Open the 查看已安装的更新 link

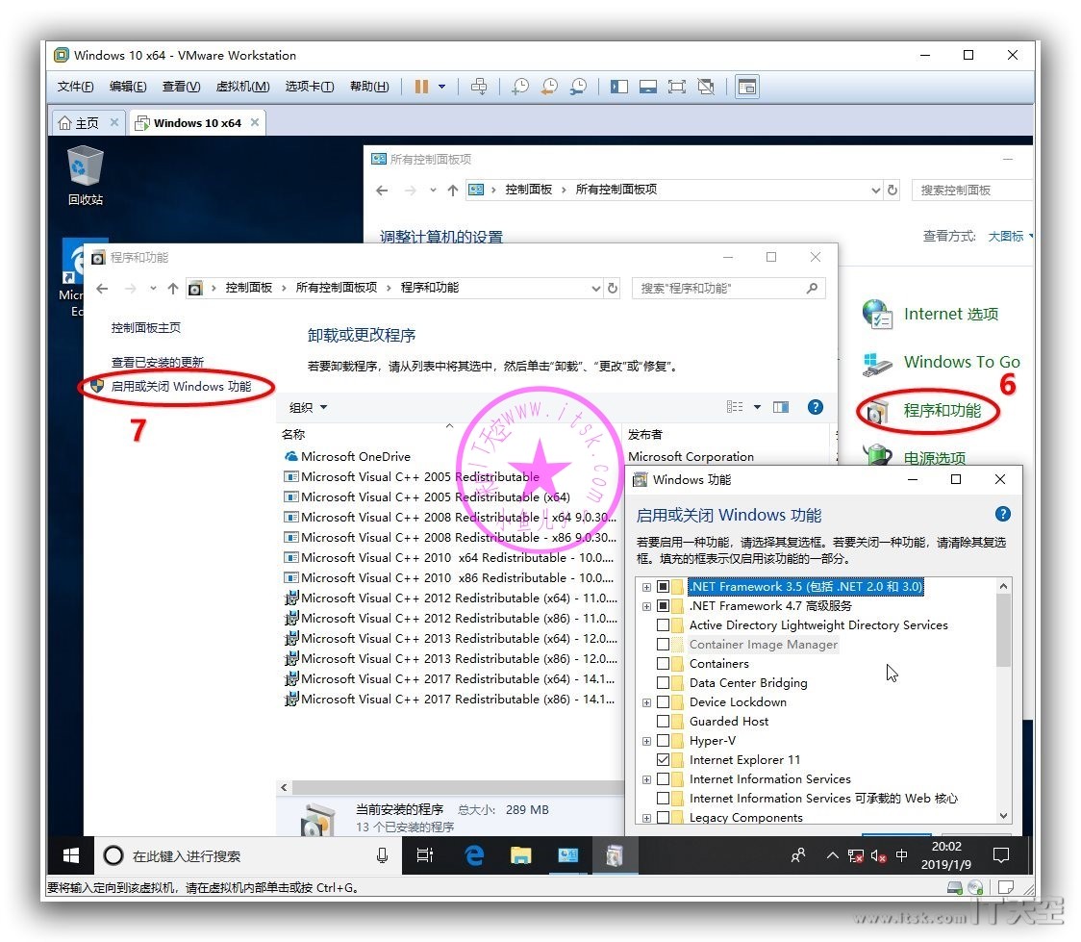tap(158, 362)
